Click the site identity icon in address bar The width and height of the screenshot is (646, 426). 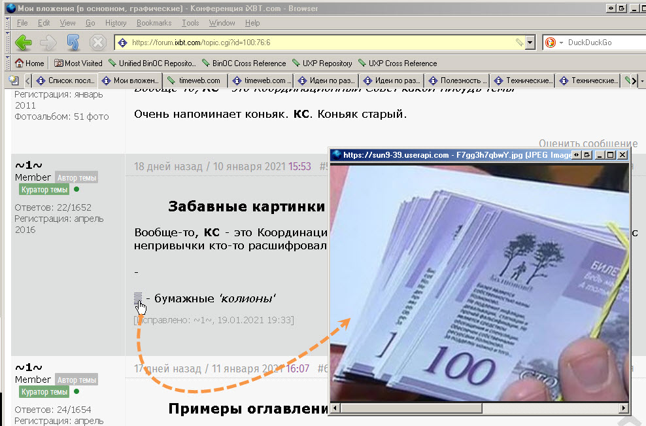[x=122, y=43]
